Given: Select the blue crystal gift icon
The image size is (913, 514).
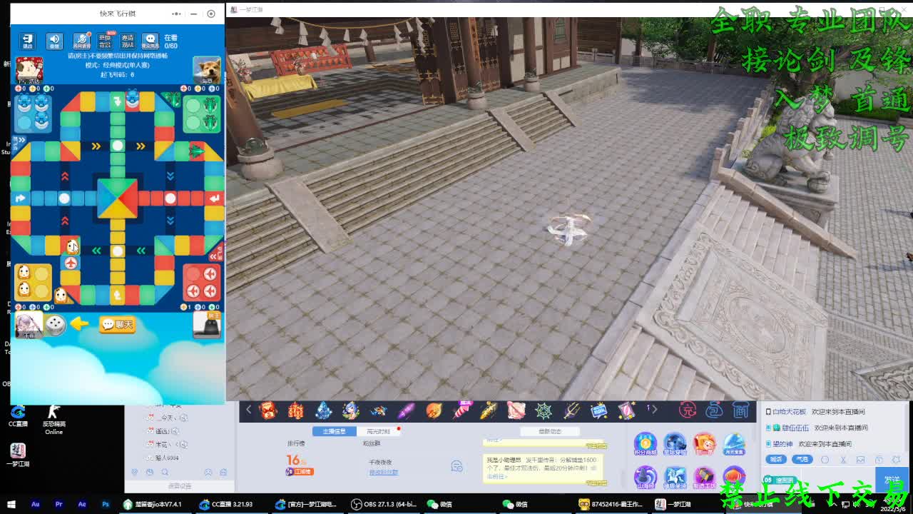Looking at the screenshot, I should (x=323, y=410).
